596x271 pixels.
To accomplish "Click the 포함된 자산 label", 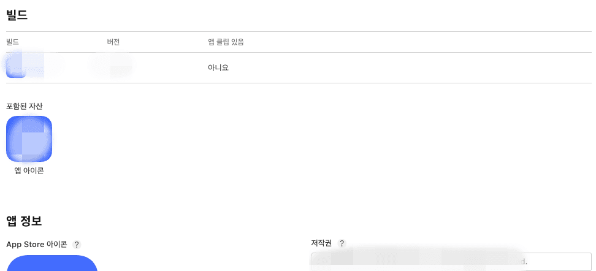I will click(x=25, y=106).
